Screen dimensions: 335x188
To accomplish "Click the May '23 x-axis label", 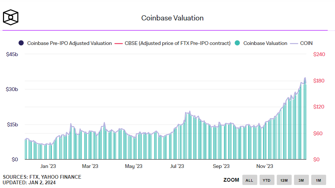I will 134,166.
